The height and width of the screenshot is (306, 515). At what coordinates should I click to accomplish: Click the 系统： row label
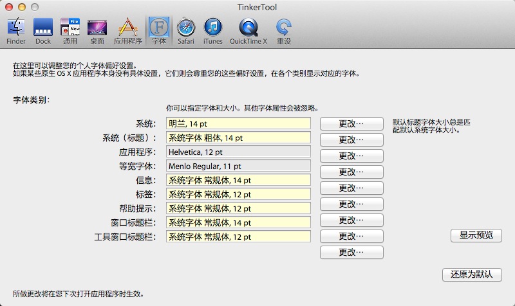tap(146, 123)
